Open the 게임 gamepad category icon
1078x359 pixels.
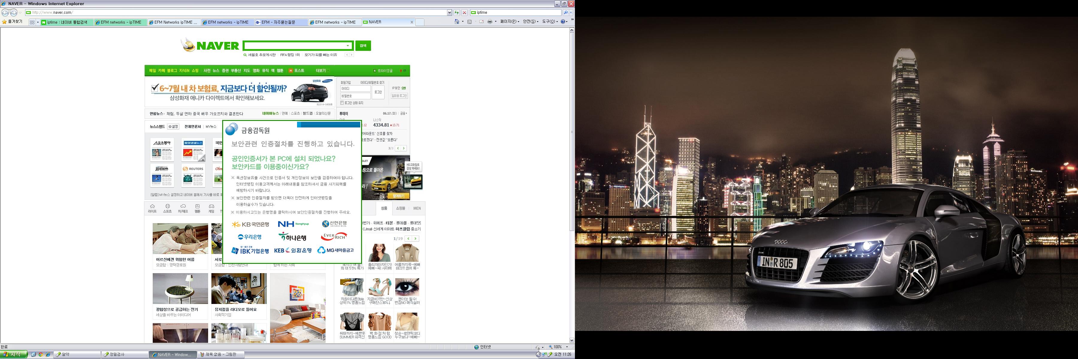pyautogui.click(x=211, y=206)
